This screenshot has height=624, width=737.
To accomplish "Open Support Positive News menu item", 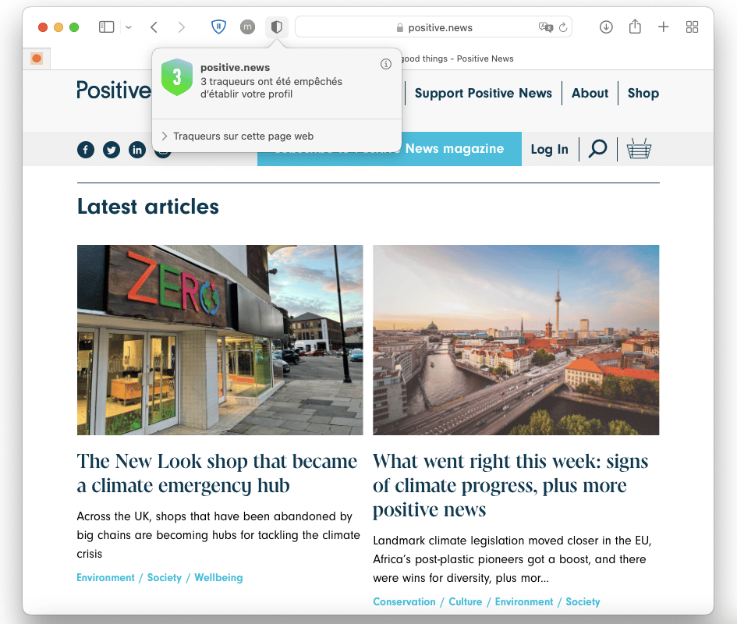I will click(x=483, y=93).
